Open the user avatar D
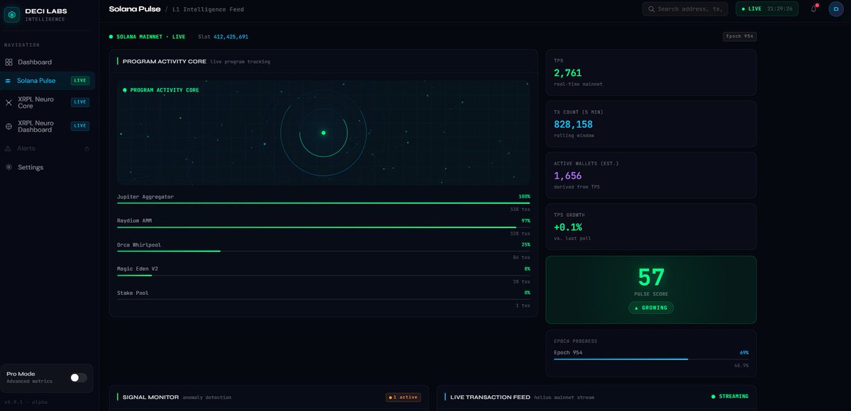 point(836,9)
